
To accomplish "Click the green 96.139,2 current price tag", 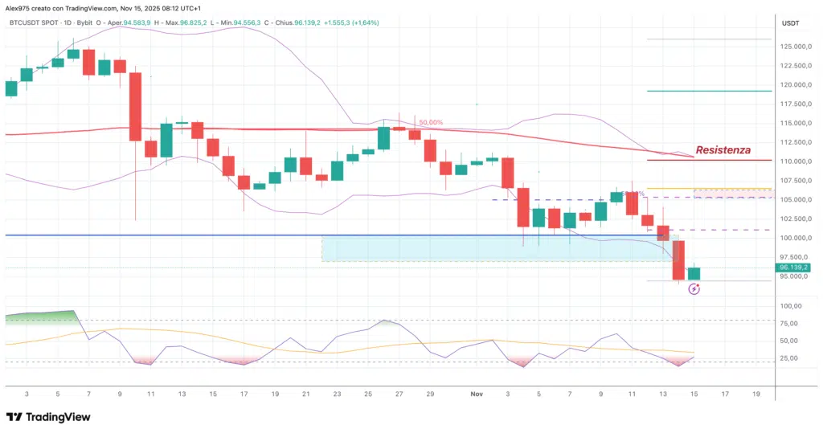I will pos(793,268).
